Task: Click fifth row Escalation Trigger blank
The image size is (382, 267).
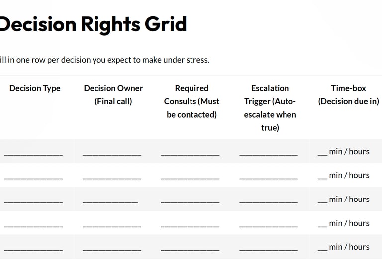Action: coord(269,248)
